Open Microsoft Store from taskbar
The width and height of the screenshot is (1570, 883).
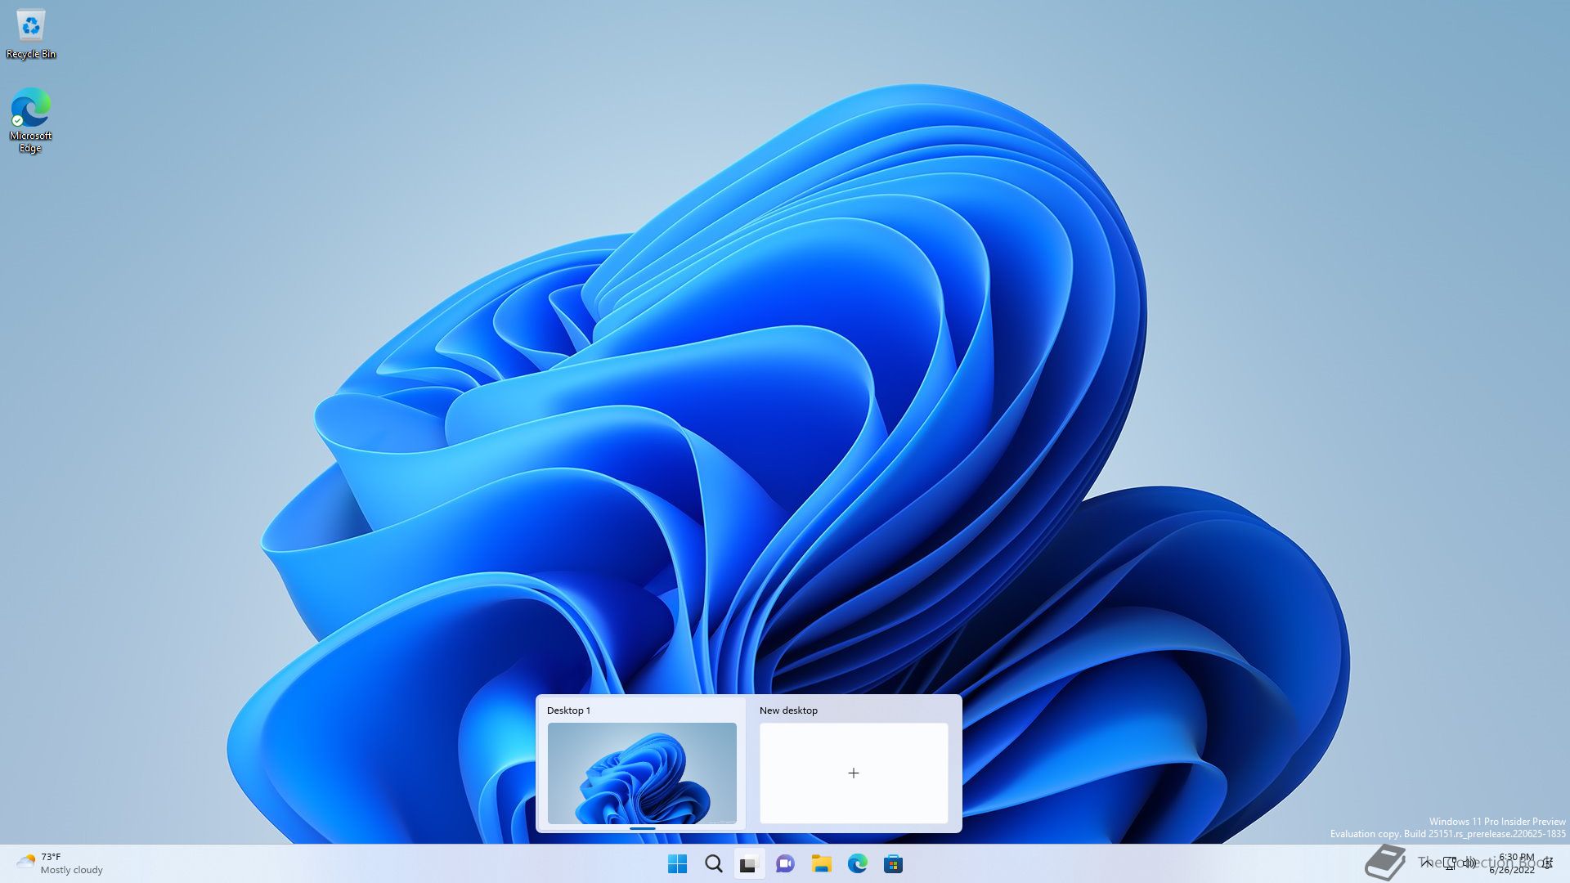coord(893,863)
